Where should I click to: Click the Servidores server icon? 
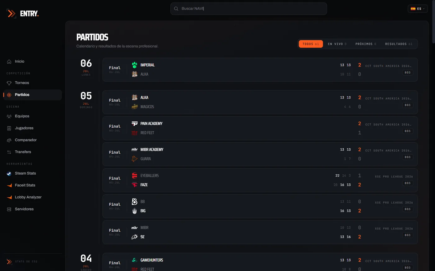pos(9,209)
